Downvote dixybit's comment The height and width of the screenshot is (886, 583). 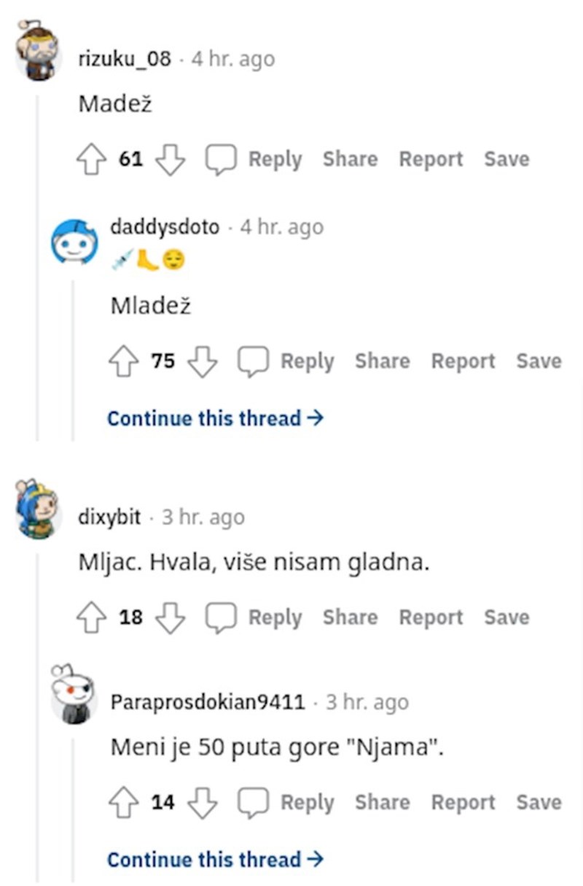click(x=171, y=617)
